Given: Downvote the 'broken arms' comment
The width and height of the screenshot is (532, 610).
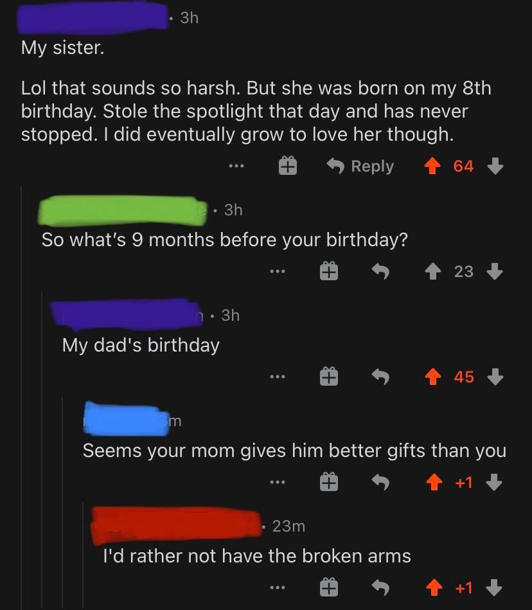Looking at the screenshot, I should click(x=494, y=588).
